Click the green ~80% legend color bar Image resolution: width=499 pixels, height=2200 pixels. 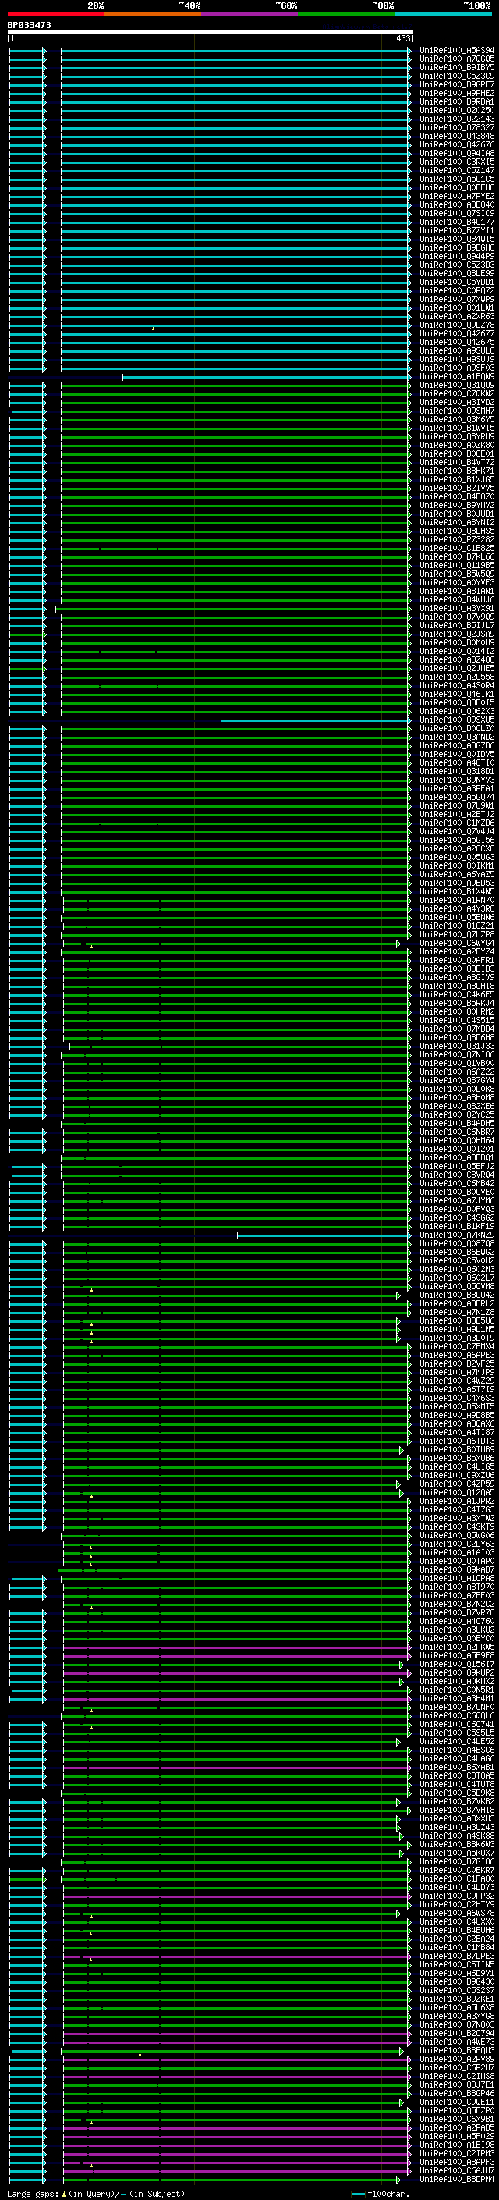(x=345, y=15)
